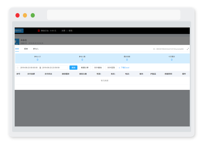Click the blue 新建作品 button
The image size is (206, 144).
(x=19, y=31)
